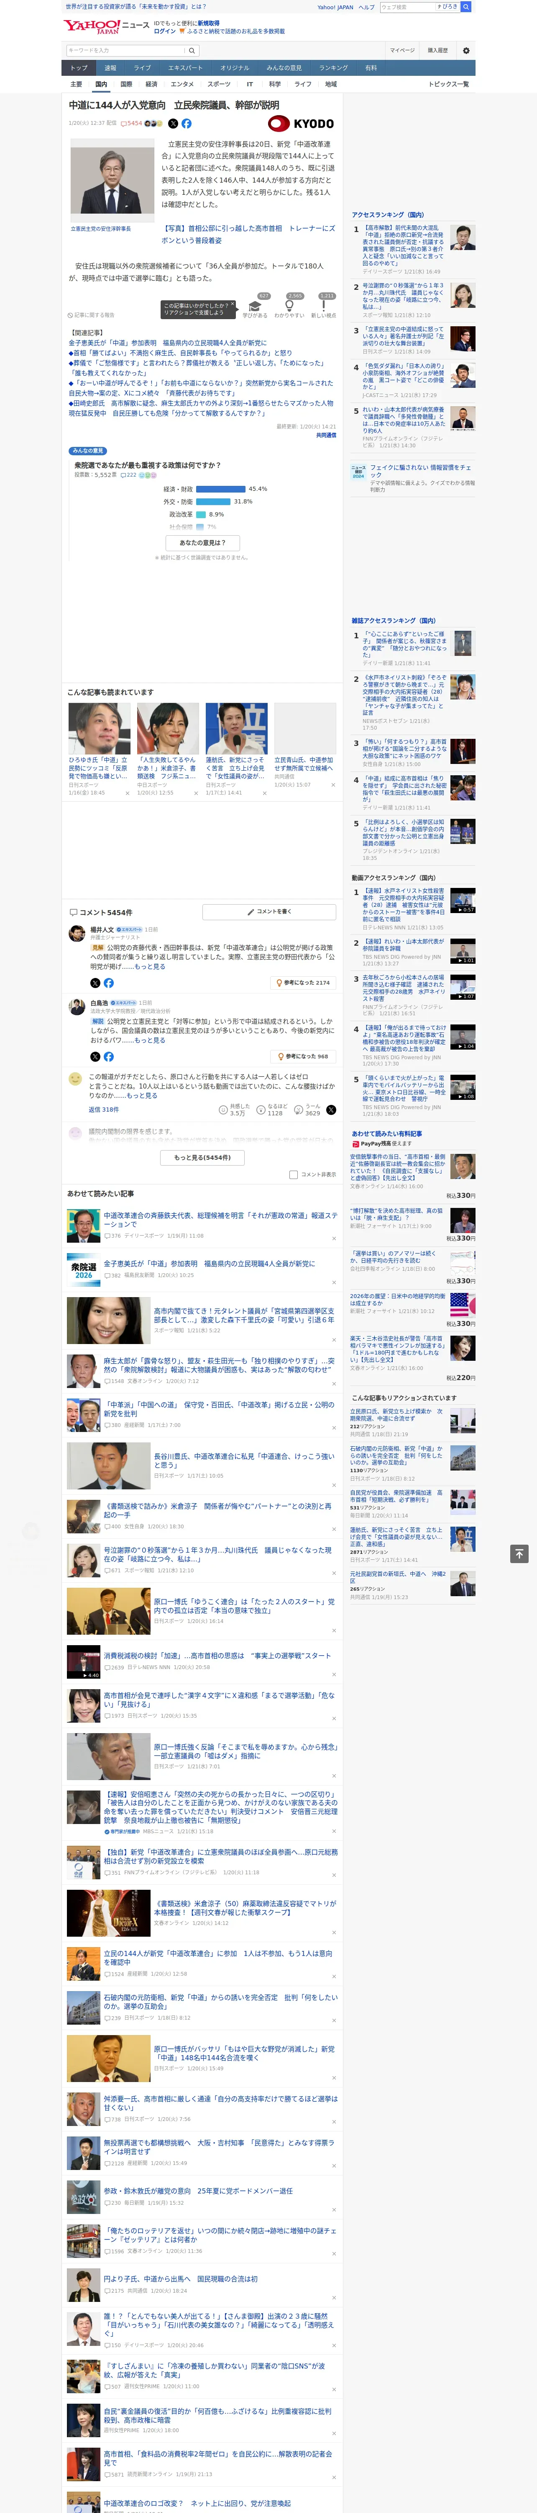Dismiss the 原口一博氏「ゆうこく連合」 recommendation with its X
Image resolution: width=537 pixels, height=2513 pixels.
[333, 1630]
